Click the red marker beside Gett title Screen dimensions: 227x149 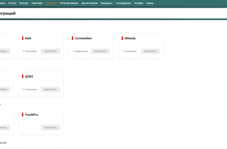click(x=23, y=38)
